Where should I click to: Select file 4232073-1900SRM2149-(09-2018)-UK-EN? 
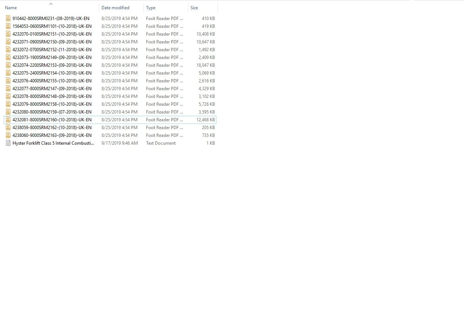(x=52, y=57)
